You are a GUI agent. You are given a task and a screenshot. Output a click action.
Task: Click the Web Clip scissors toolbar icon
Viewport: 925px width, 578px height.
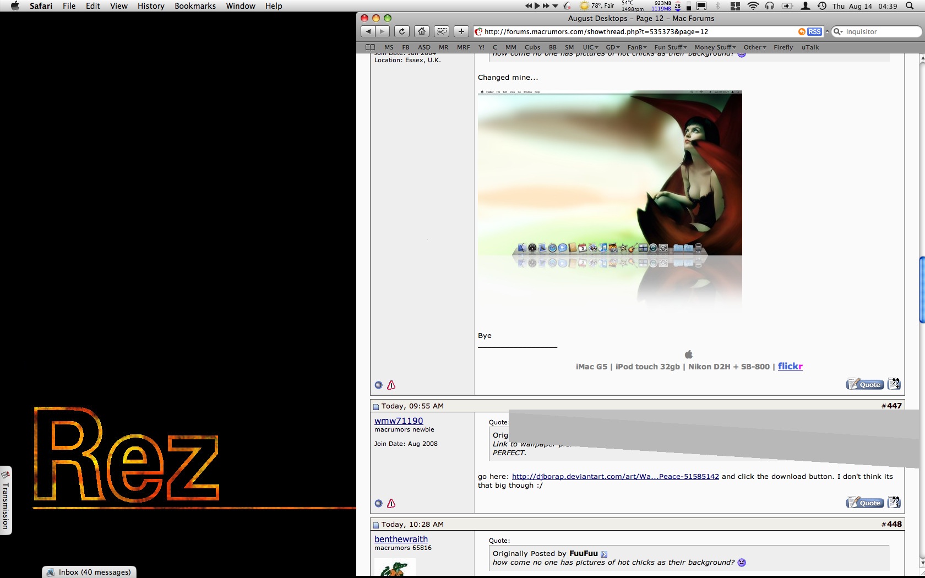point(442,31)
